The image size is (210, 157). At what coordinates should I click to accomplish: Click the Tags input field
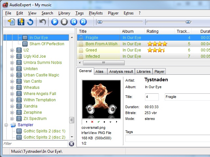167,138
